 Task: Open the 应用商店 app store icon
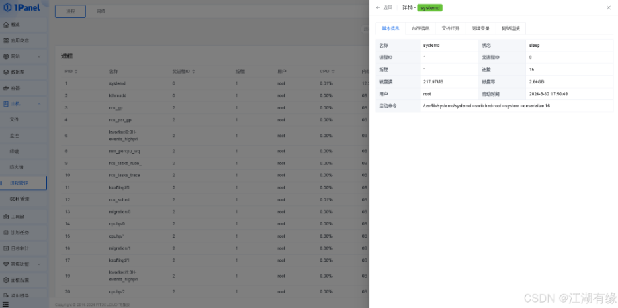pos(6,40)
